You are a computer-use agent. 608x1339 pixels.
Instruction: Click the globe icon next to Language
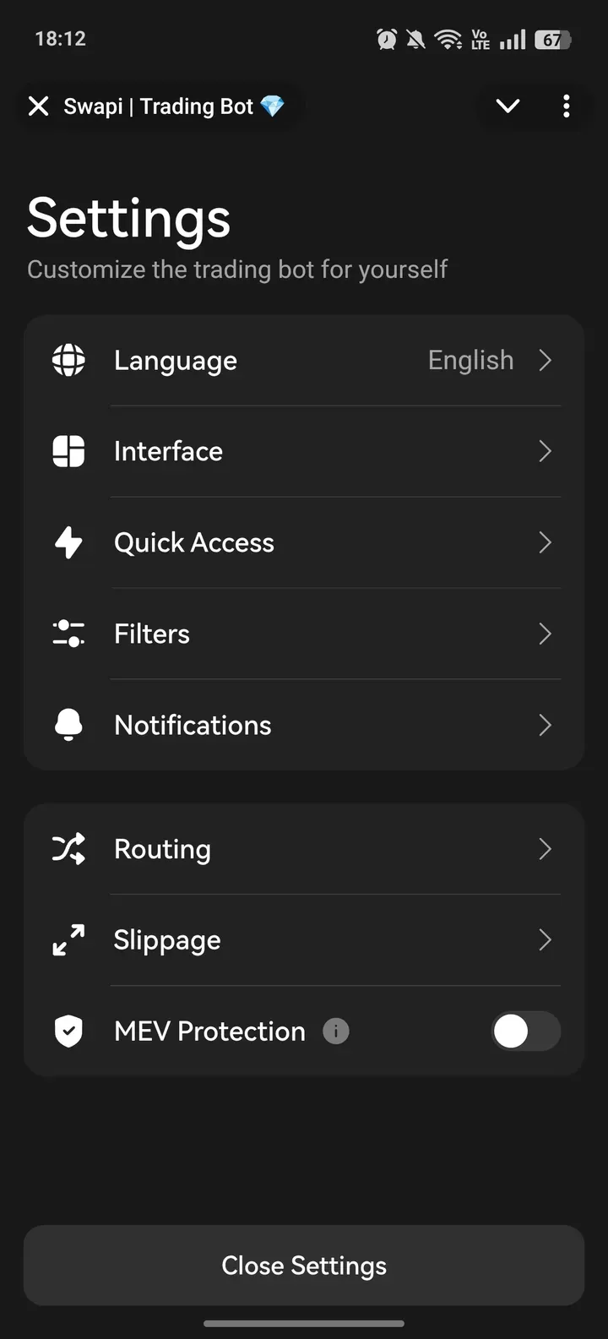tap(68, 360)
